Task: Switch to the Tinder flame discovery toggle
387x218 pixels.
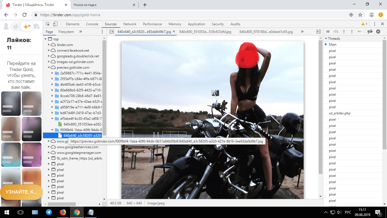Action: point(15,27)
